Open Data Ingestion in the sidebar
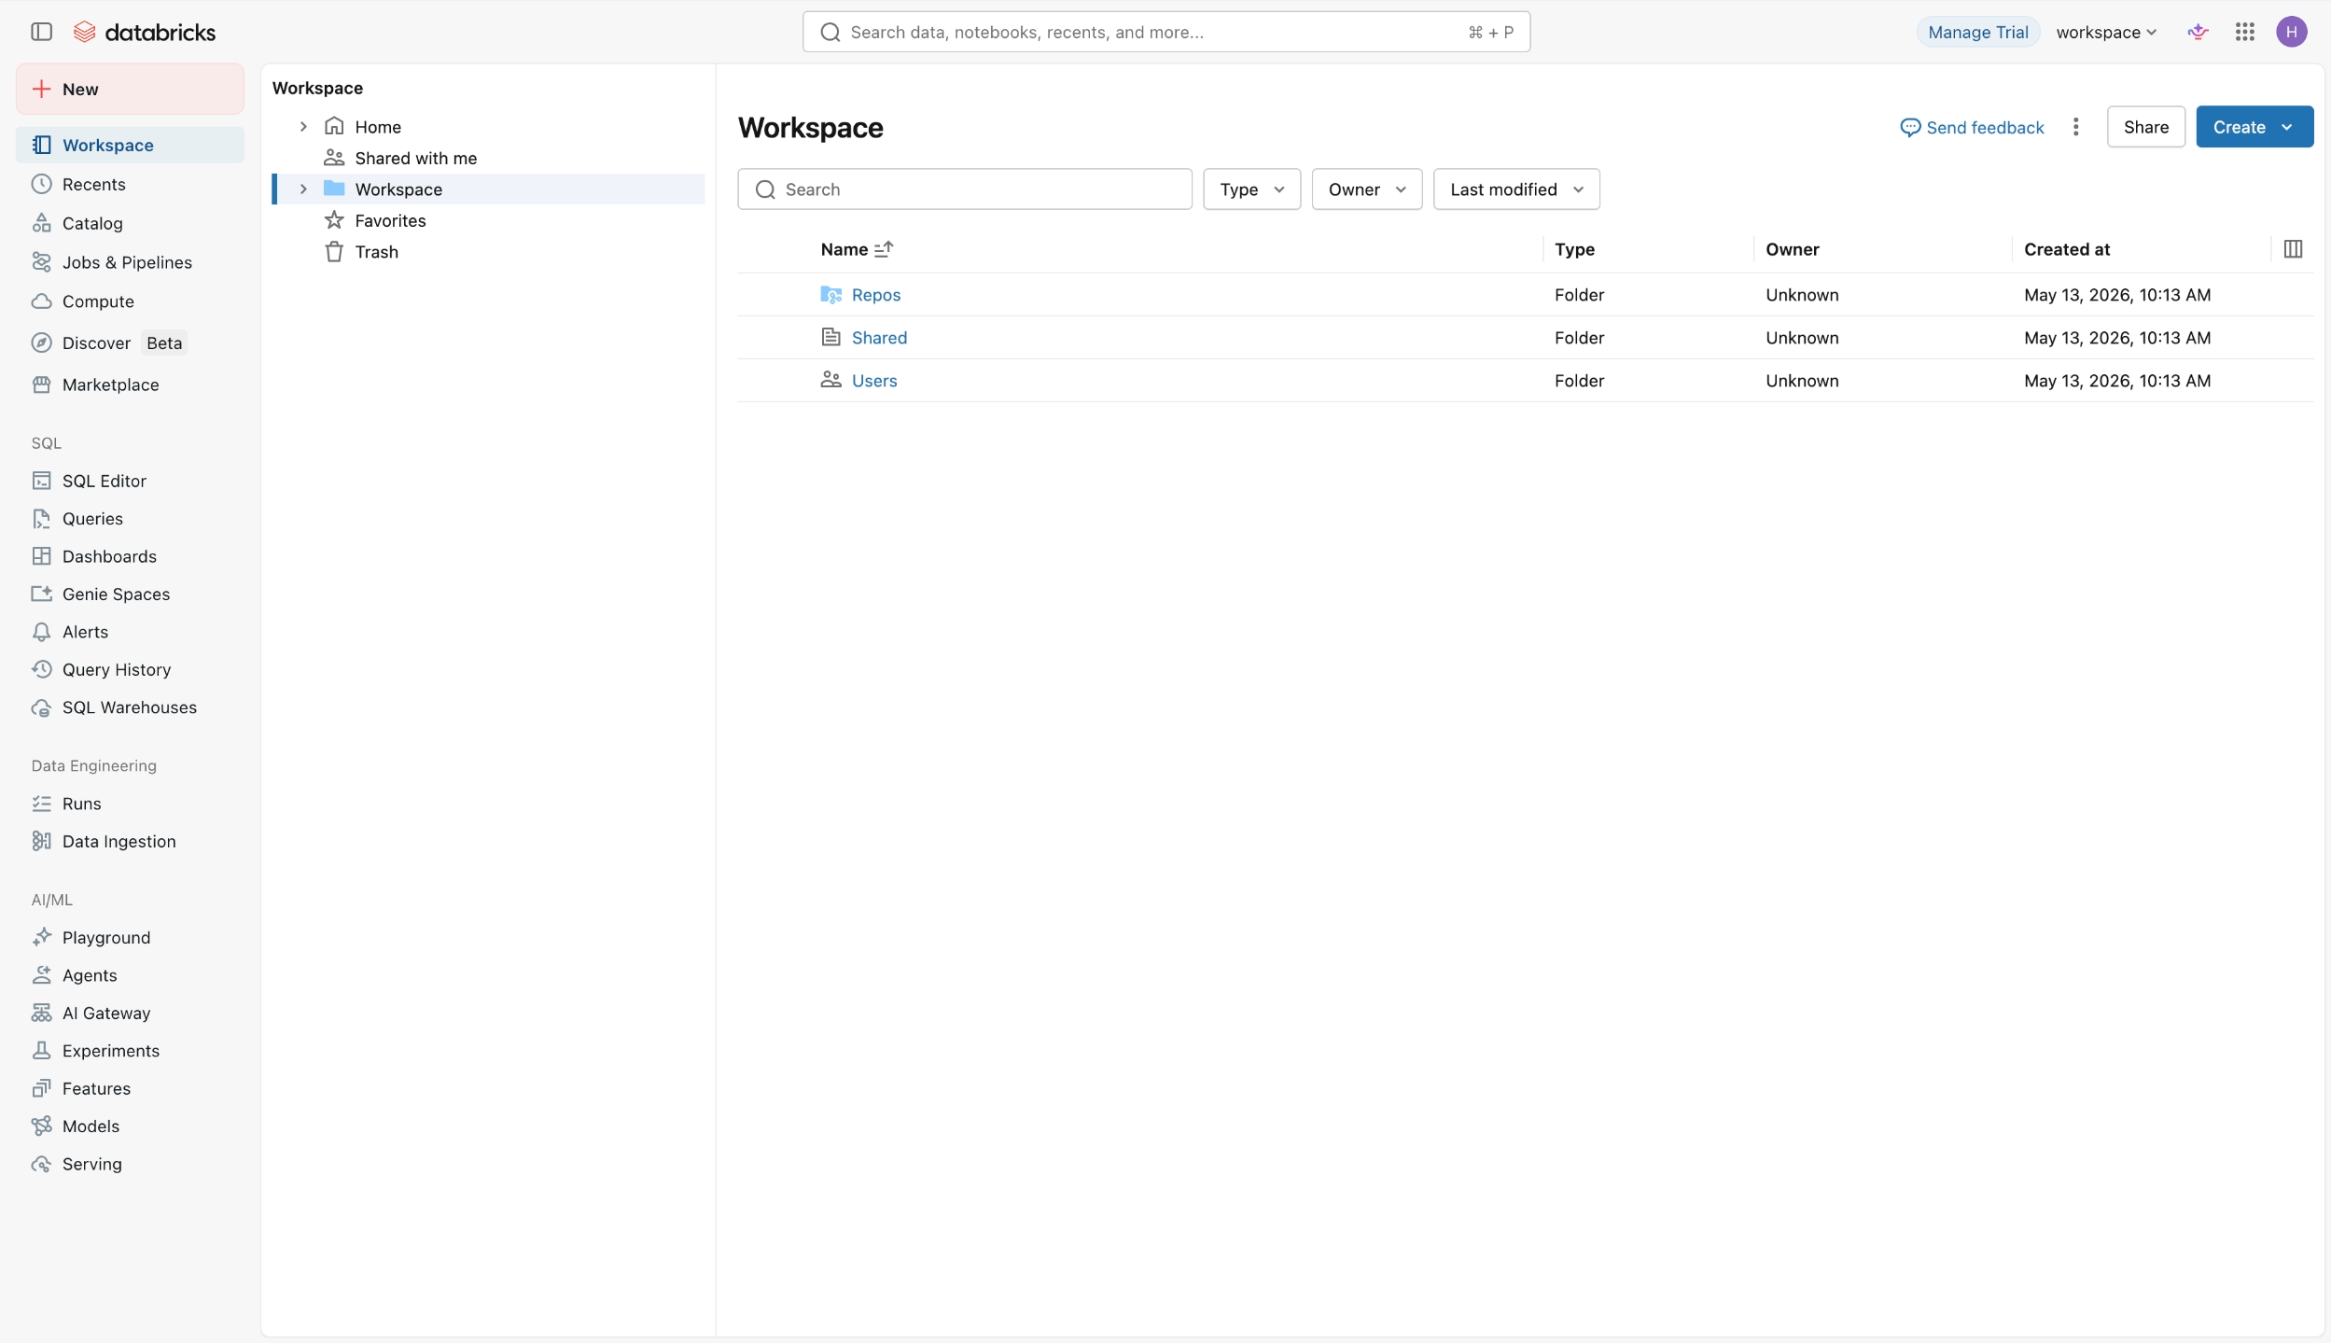This screenshot has width=2331, height=1343. tap(130, 841)
